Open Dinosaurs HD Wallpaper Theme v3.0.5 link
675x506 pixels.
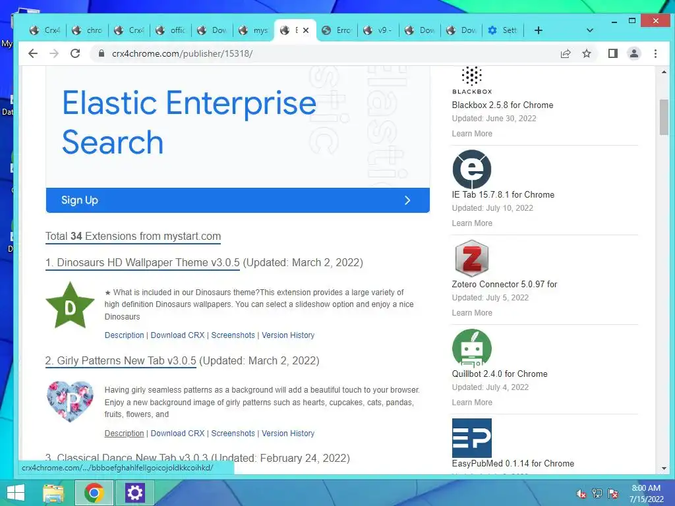(142, 262)
